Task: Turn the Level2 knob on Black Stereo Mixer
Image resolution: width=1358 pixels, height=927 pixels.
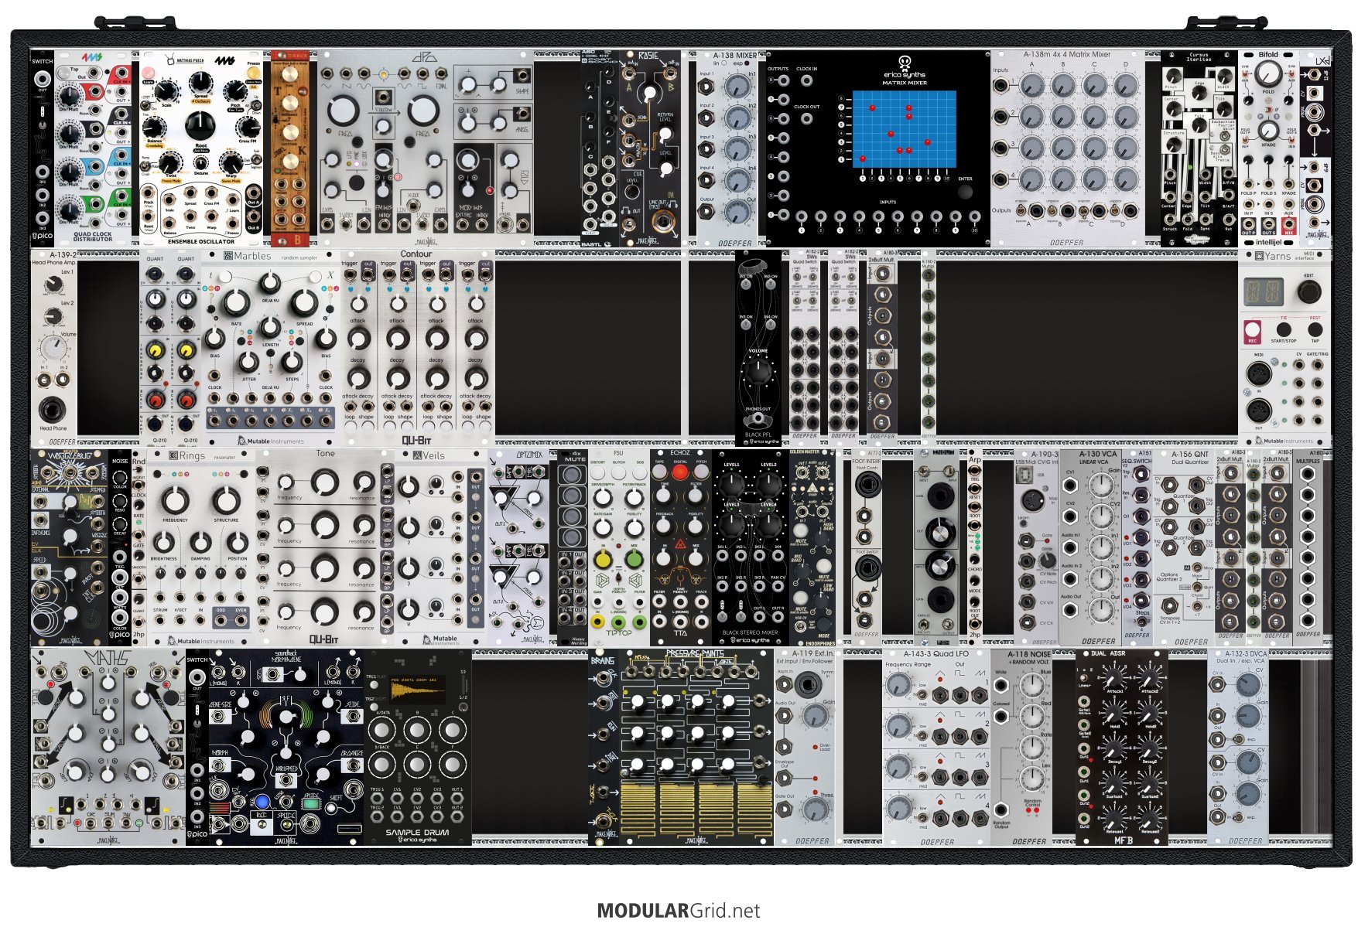Action: tap(768, 484)
